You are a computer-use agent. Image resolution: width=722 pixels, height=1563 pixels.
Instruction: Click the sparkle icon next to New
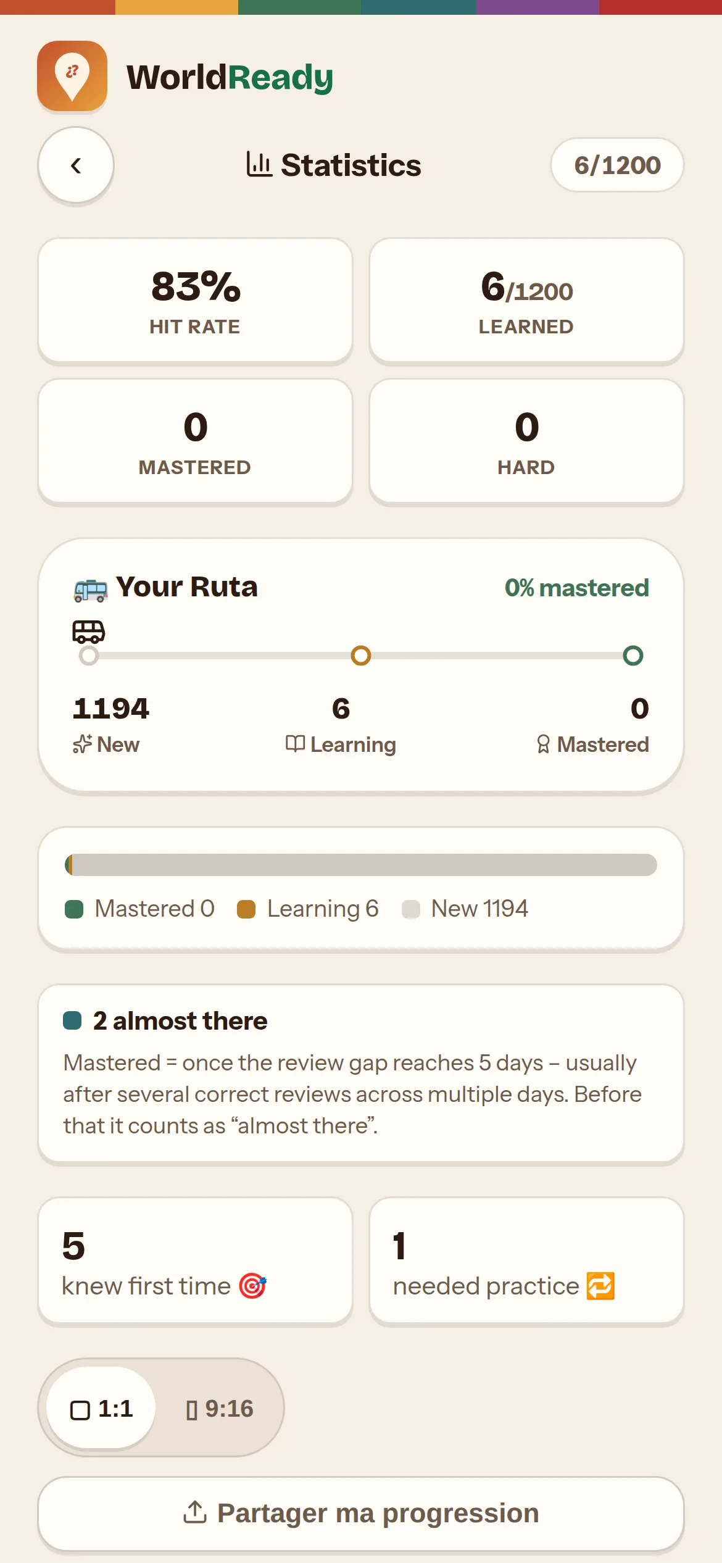[82, 744]
